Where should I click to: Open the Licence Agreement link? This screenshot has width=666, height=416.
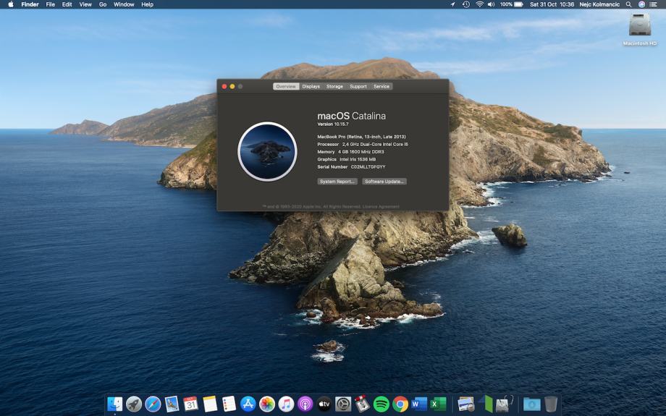pyautogui.click(x=381, y=207)
